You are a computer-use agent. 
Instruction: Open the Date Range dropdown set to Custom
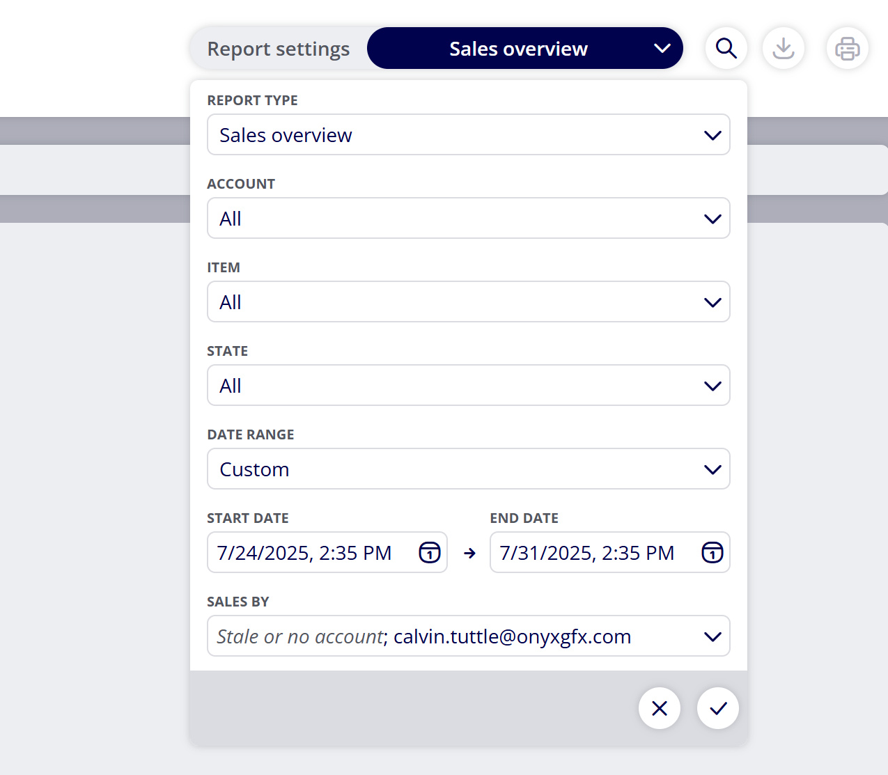tap(469, 469)
